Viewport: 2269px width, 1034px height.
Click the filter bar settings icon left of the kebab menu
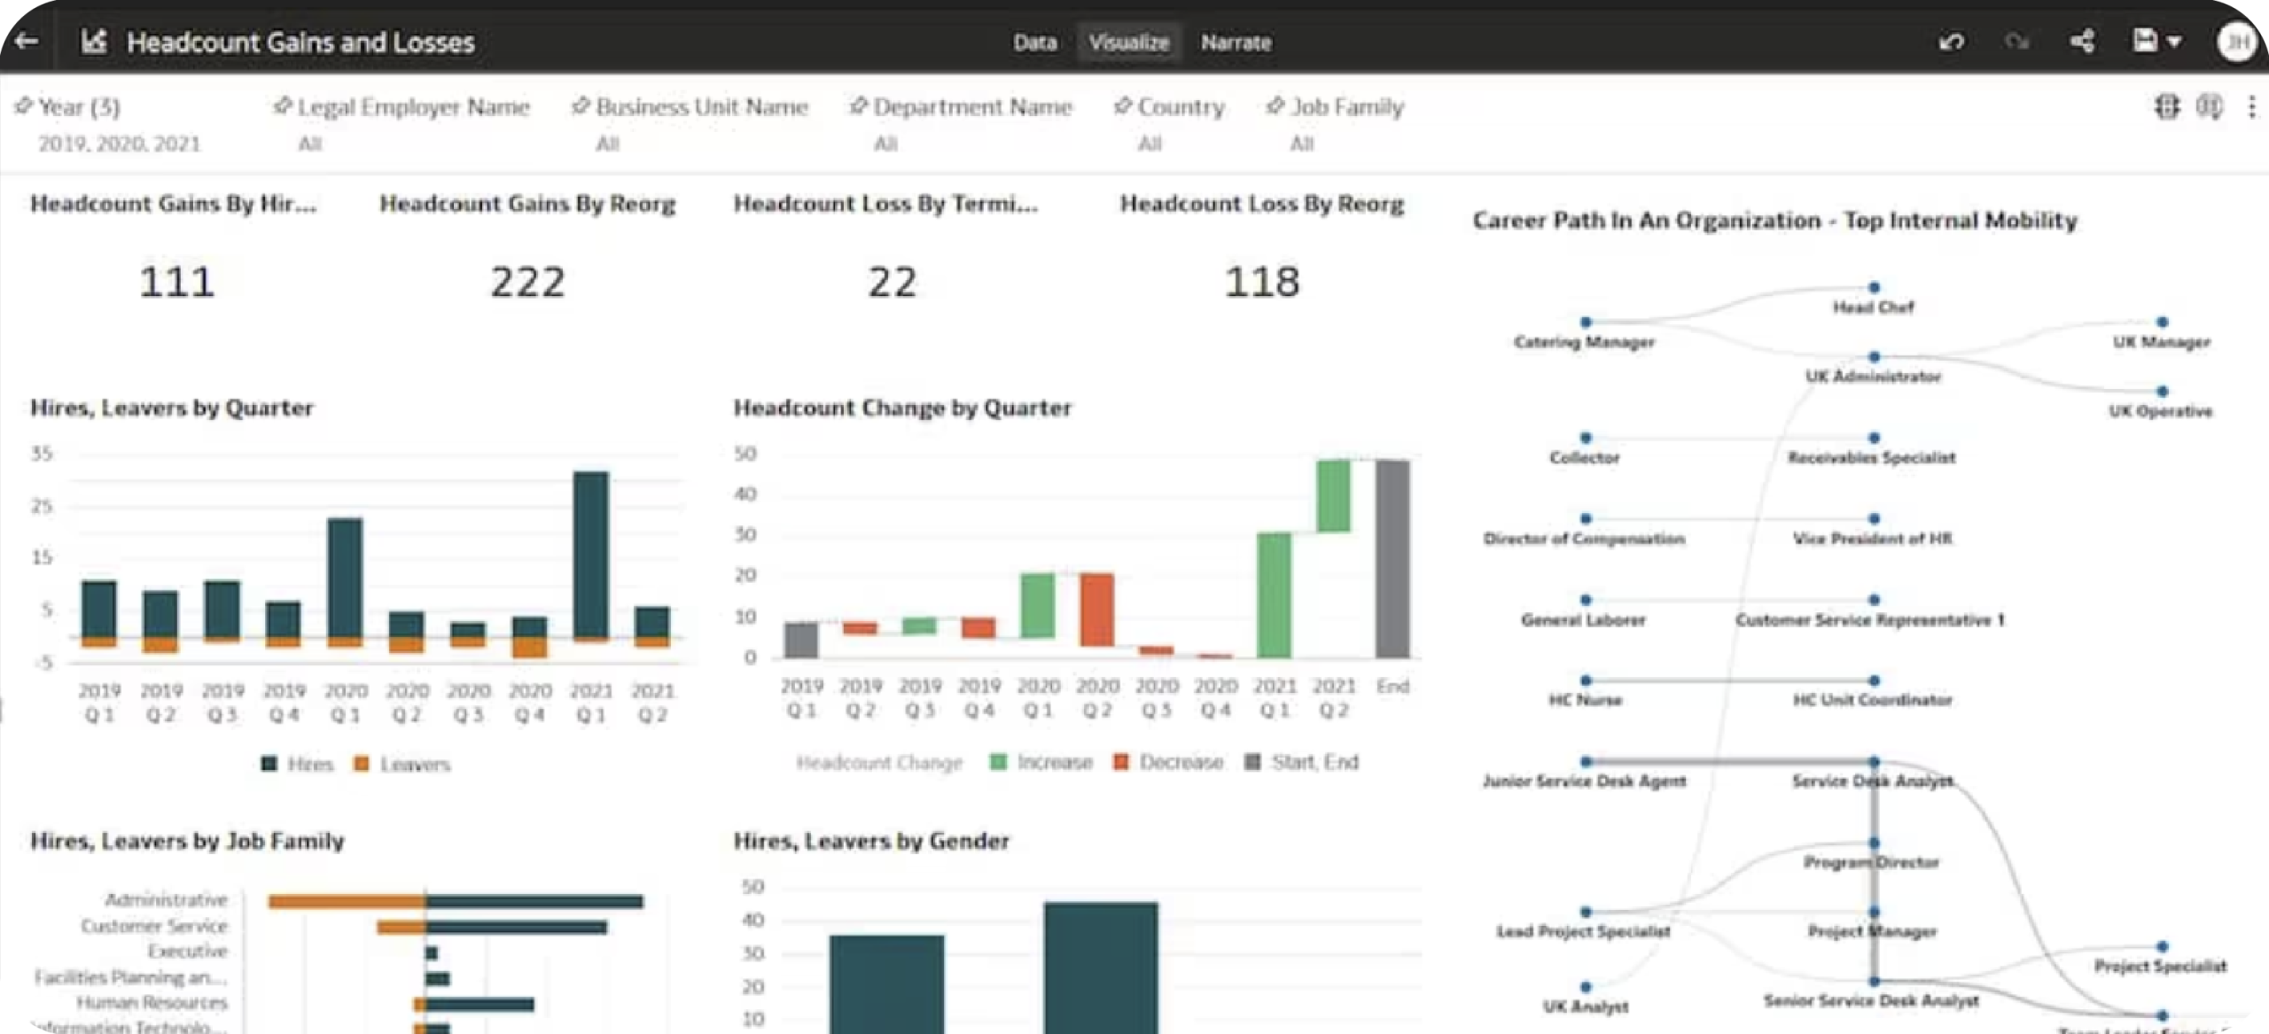pos(2211,107)
